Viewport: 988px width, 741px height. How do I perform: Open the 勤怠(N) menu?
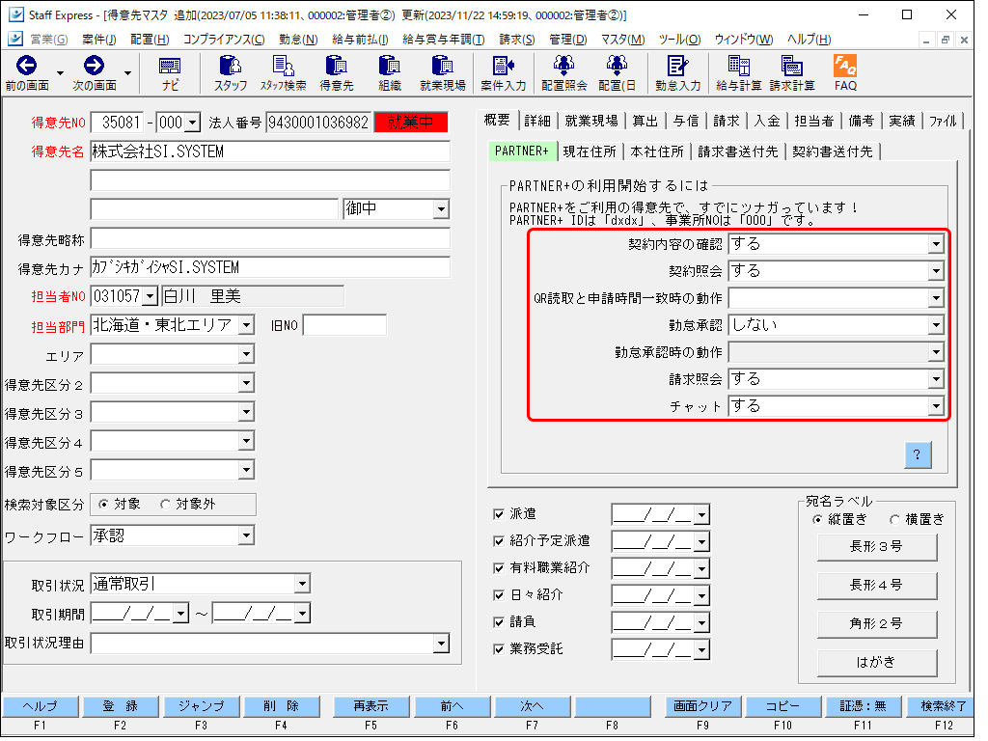coord(298,39)
